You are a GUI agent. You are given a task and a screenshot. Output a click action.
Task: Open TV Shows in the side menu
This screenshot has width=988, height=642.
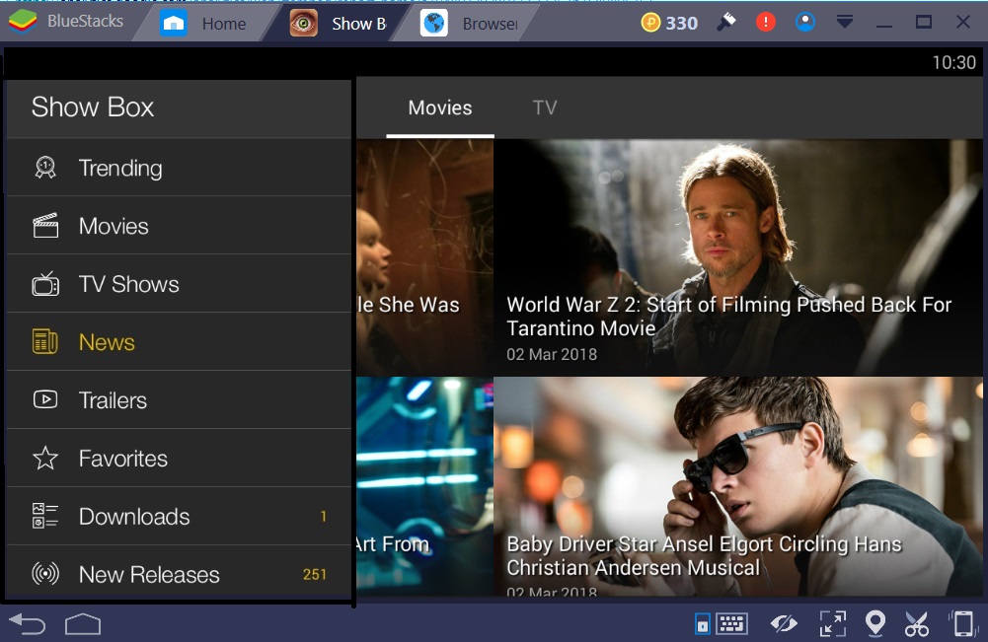[x=179, y=284]
